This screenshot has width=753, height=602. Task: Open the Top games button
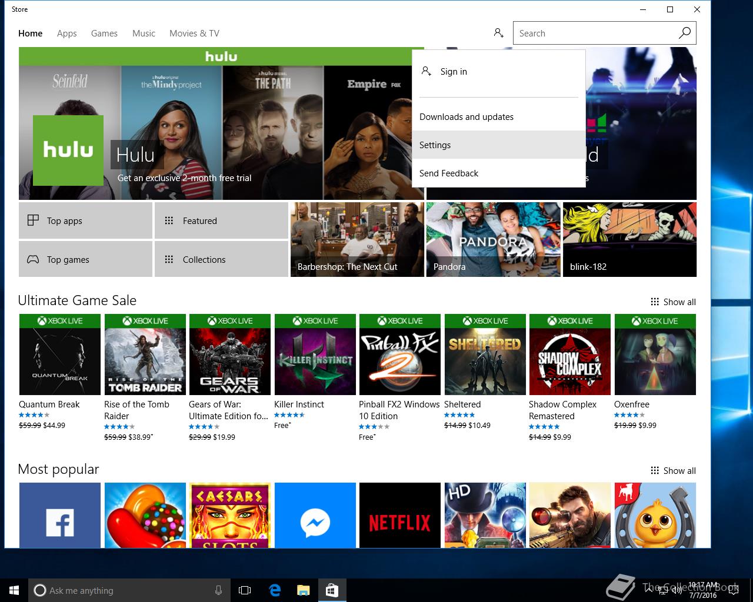[x=85, y=259]
